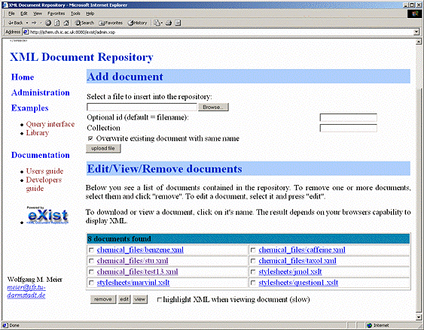Open the Library link
This screenshot has height=330, width=424.
[x=38, y=133]
